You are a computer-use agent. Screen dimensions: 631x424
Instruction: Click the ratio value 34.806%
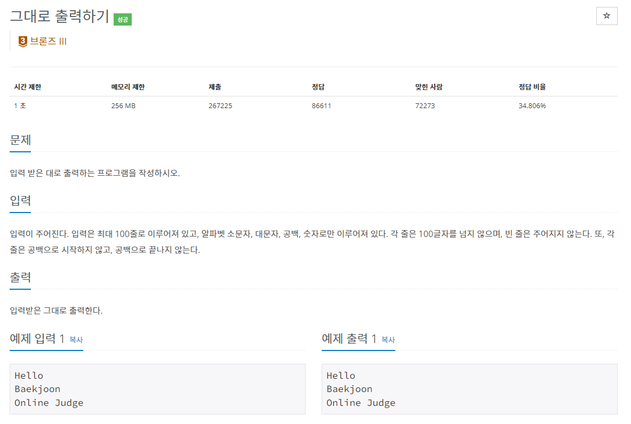532,105
